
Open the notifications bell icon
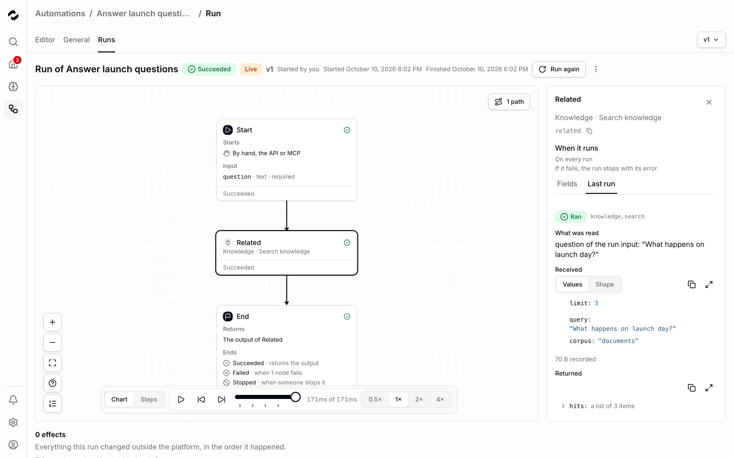13,400
